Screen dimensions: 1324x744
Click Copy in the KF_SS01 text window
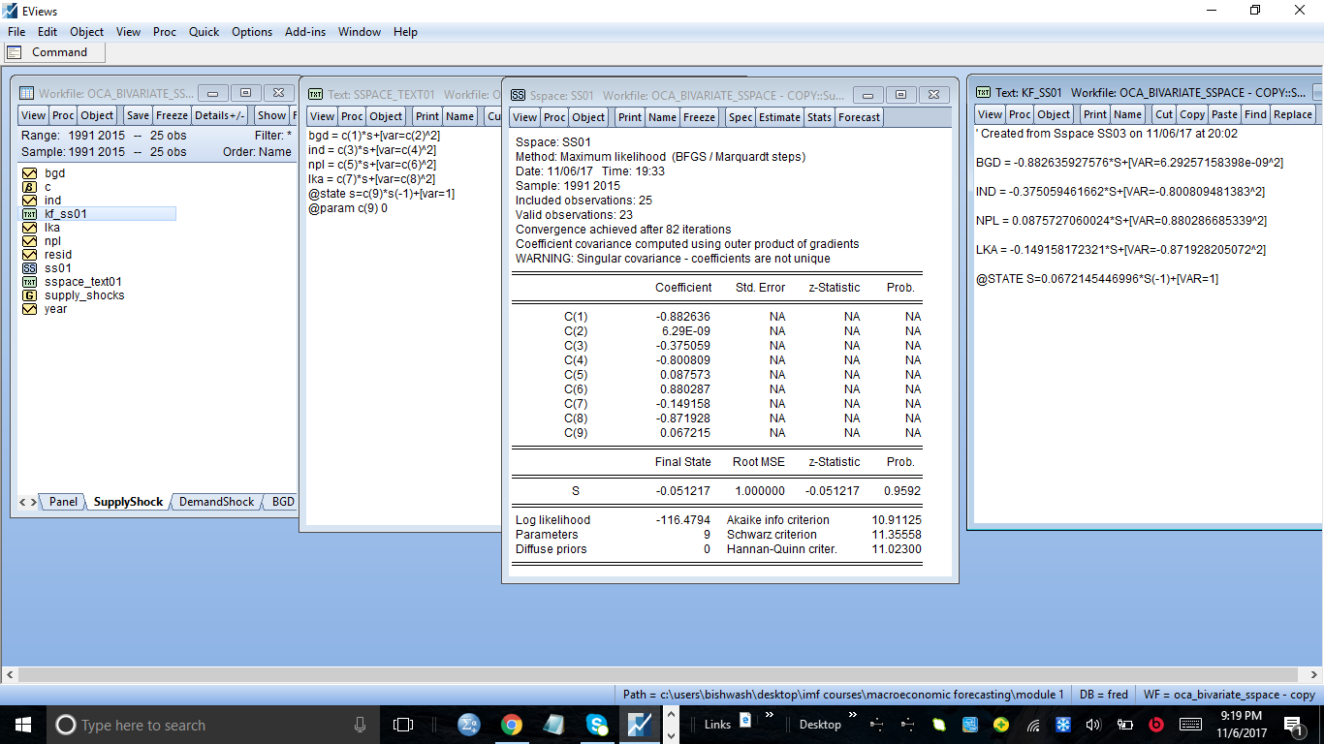[1192, 114]
